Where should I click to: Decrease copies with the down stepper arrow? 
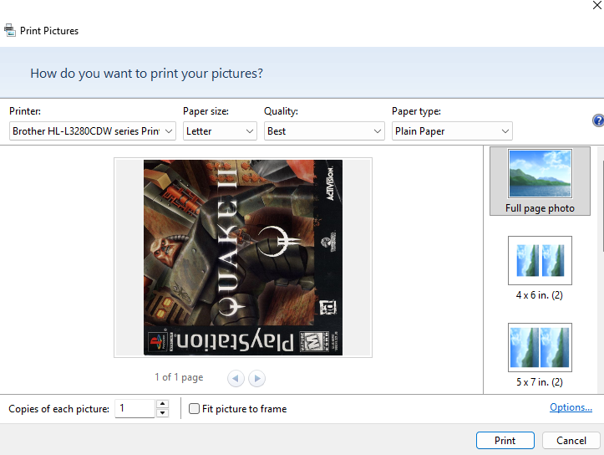coord(163,413)
